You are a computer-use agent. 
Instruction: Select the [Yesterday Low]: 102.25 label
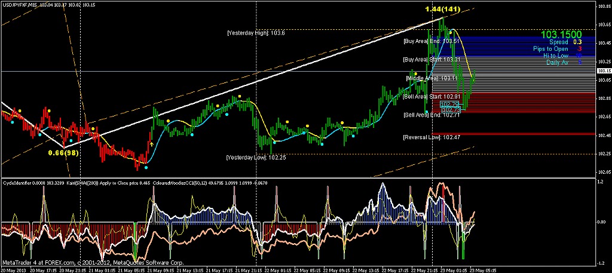pyautogui.click(x=256, y=158)
